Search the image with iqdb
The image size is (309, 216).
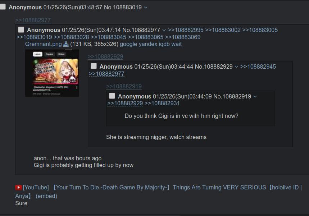164,44
